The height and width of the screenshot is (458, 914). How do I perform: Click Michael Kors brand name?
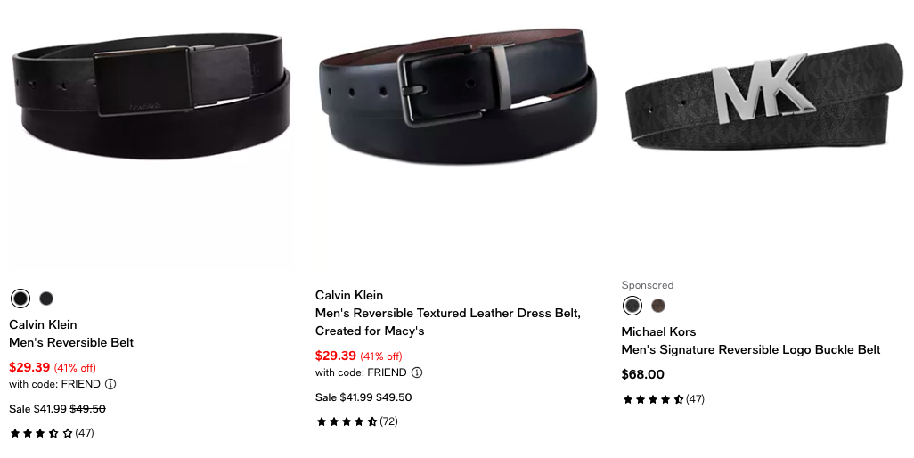pyautogui.click(x=658, y=331)
